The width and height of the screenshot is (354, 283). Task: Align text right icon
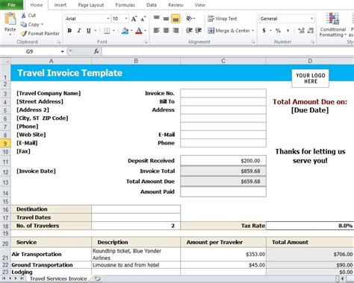pyautogui.click(x=176, y=31)
